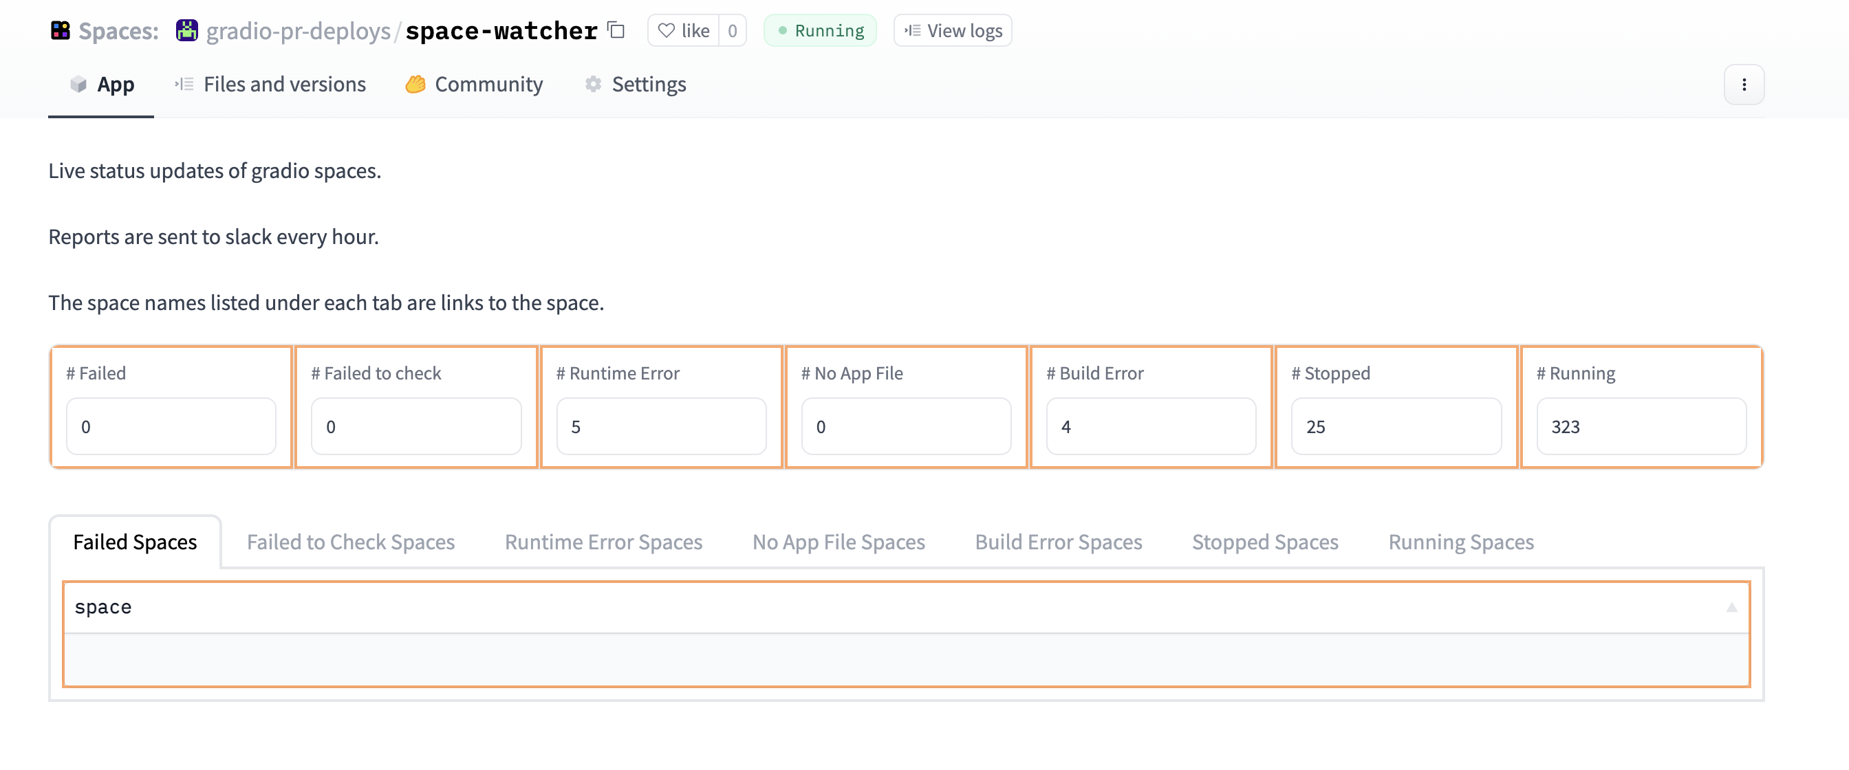Image resolution: width=1849 pixels, height=770 pixels.
Task: Click the like counter showing 0
Action: tap(732, 30)
